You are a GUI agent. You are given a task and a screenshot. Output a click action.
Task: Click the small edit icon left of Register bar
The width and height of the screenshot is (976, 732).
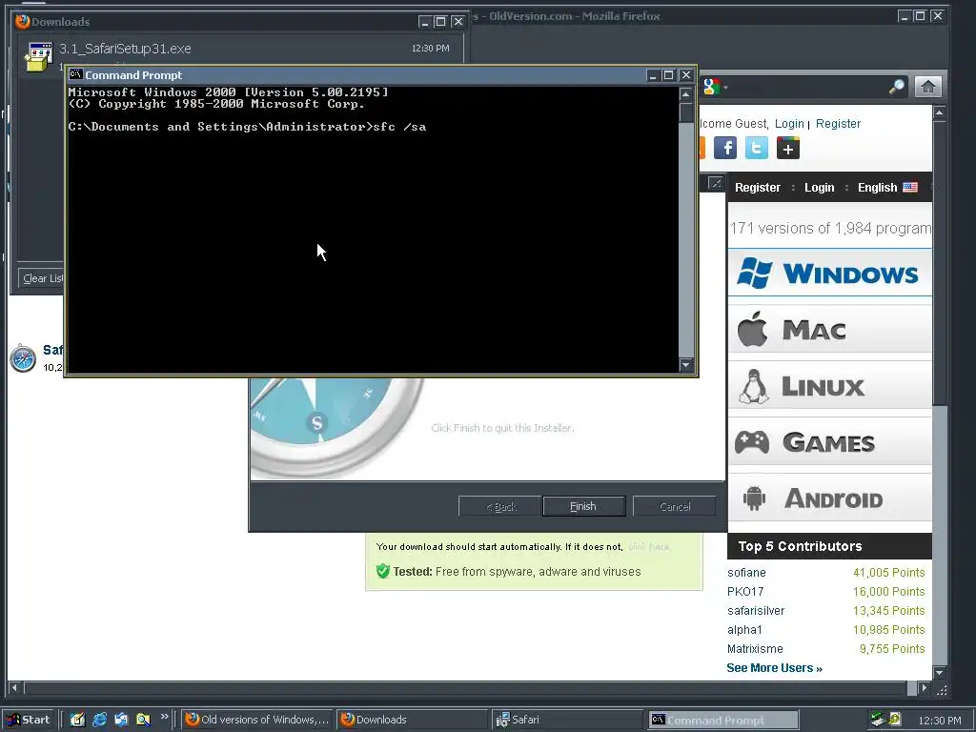[716, 183]
